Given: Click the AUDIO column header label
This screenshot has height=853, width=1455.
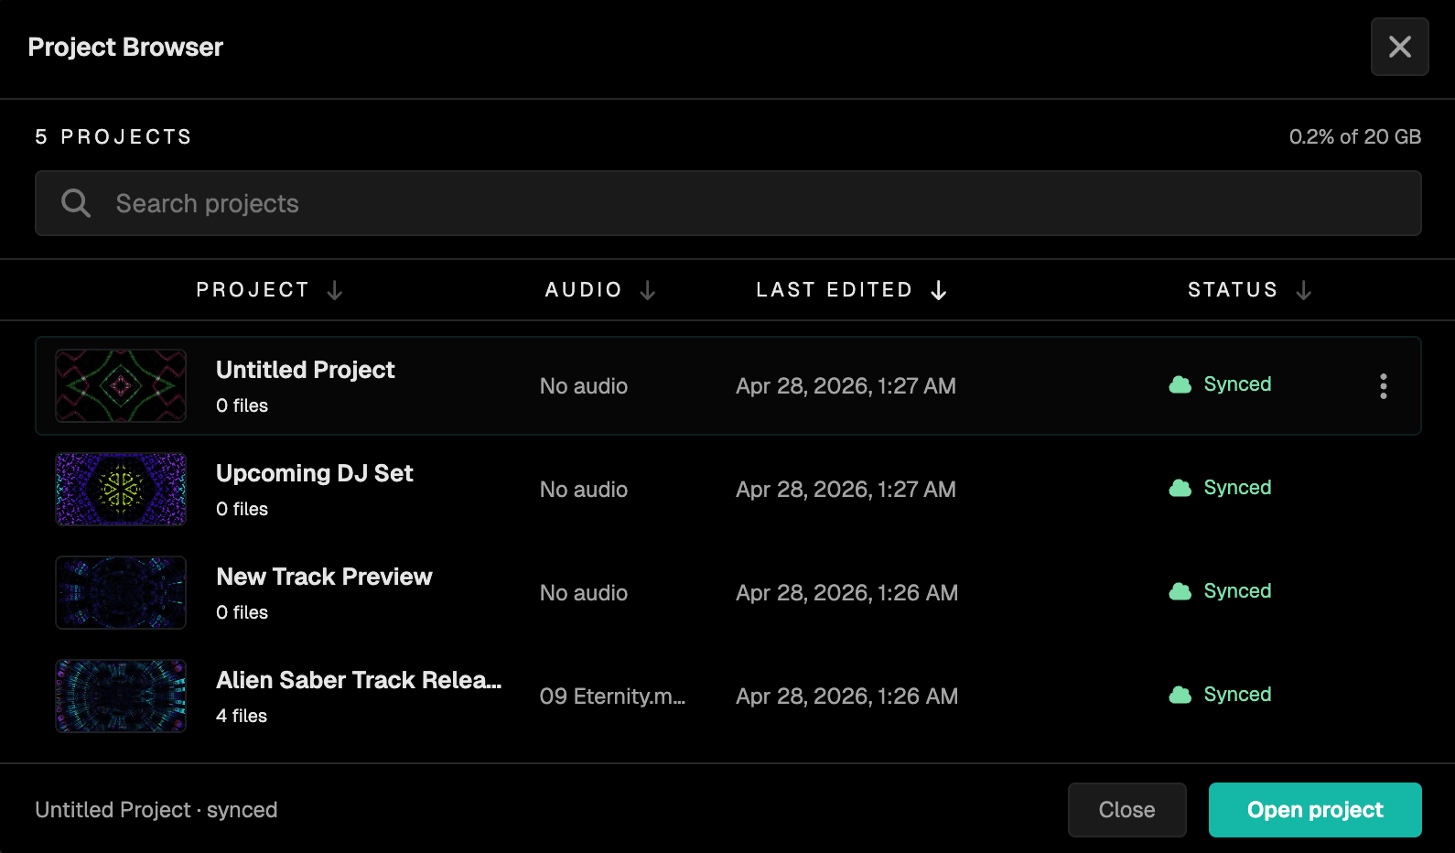Looking at the screenshot, I should [x=583, y=290].
